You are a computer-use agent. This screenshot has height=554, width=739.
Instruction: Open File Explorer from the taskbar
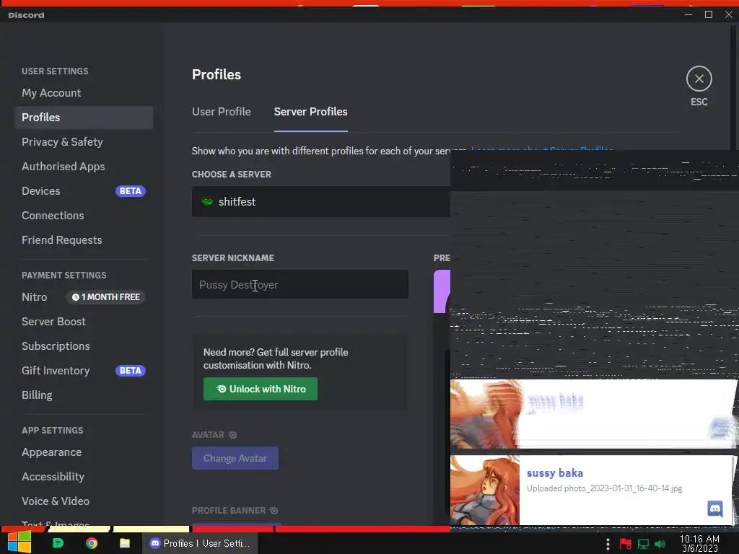point(124,543)
